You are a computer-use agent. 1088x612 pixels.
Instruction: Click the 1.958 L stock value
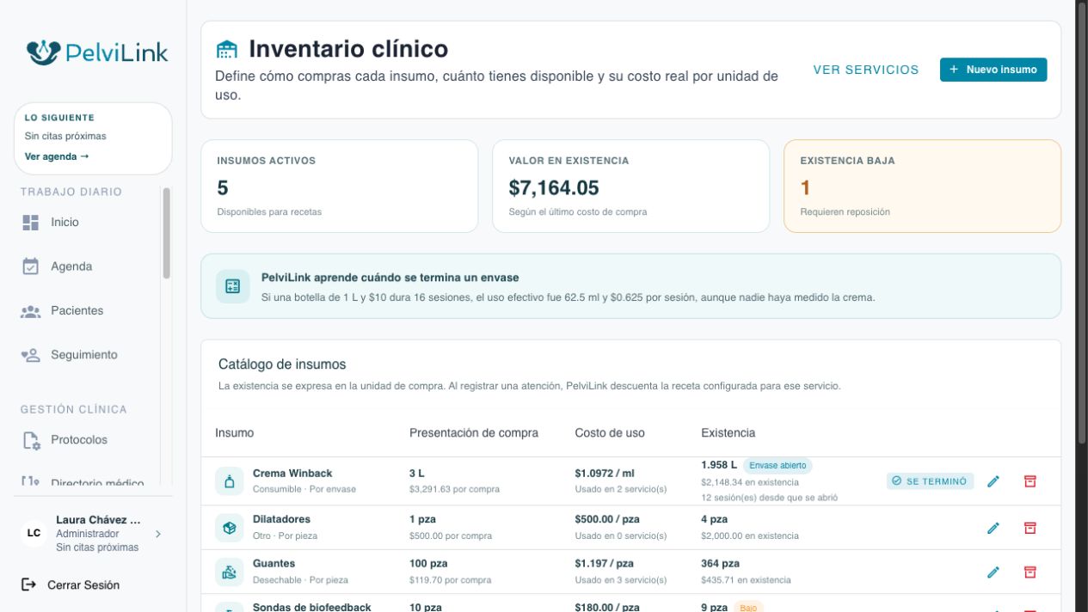(x=719, y=465)
